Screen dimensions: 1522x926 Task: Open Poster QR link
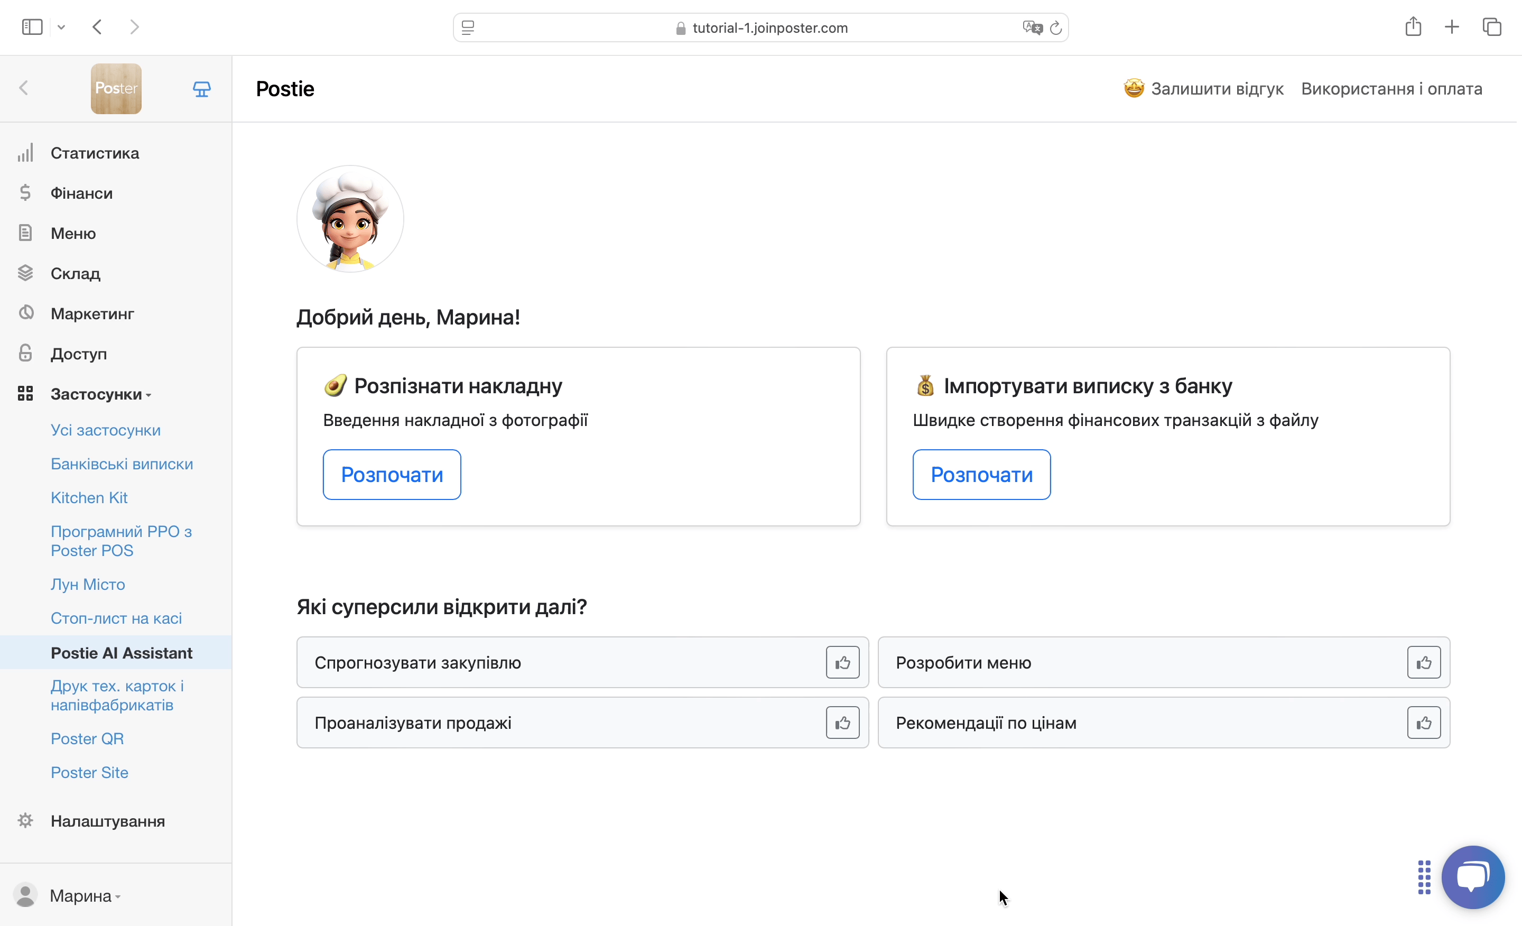(x=87, y=739)
